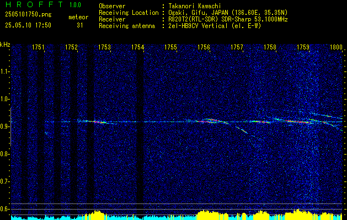Click the meteor count value 31
Viewport: 347px width, 220px height.
(x=79, y=25)
